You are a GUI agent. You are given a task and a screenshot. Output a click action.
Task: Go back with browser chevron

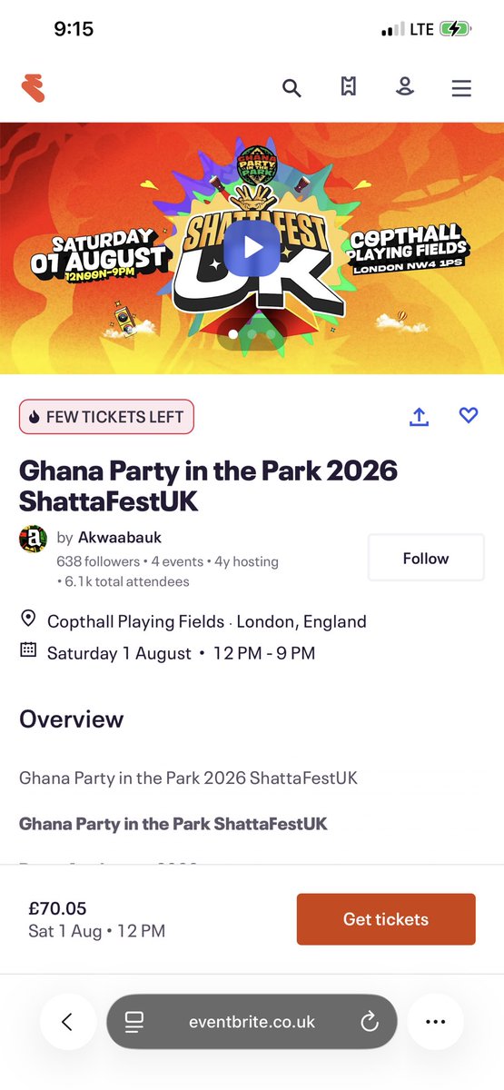(67, 1022)
